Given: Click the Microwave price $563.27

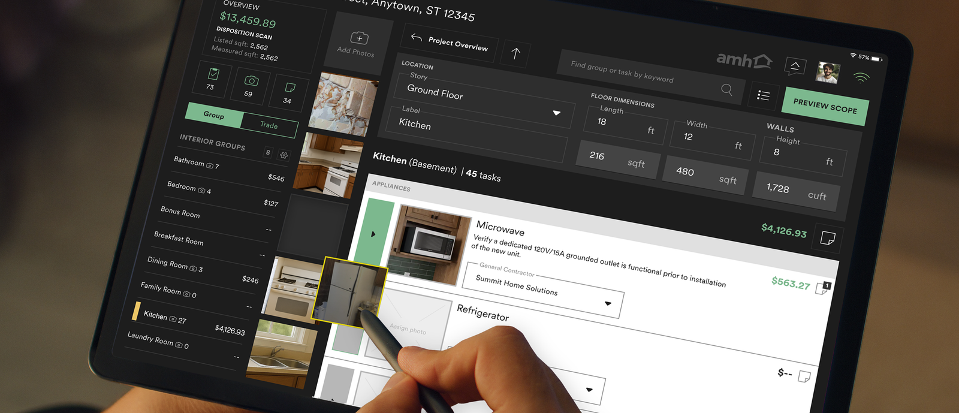Looking at the screenshot, I should 791,283.
